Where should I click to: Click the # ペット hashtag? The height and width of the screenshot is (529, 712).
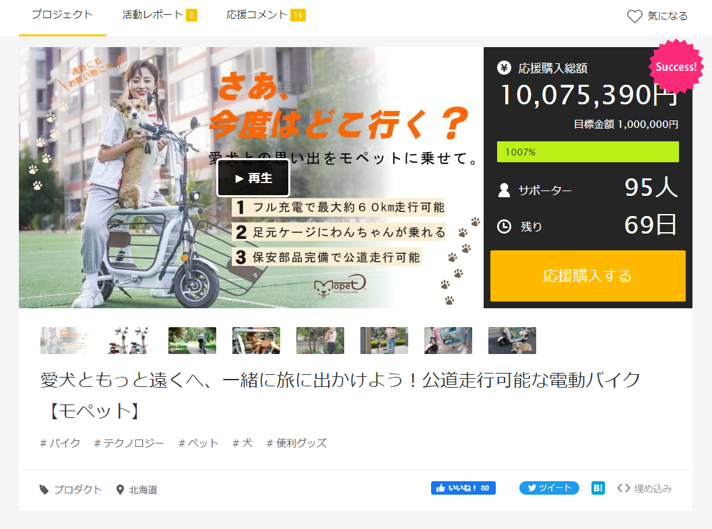[x=199, y=443]
